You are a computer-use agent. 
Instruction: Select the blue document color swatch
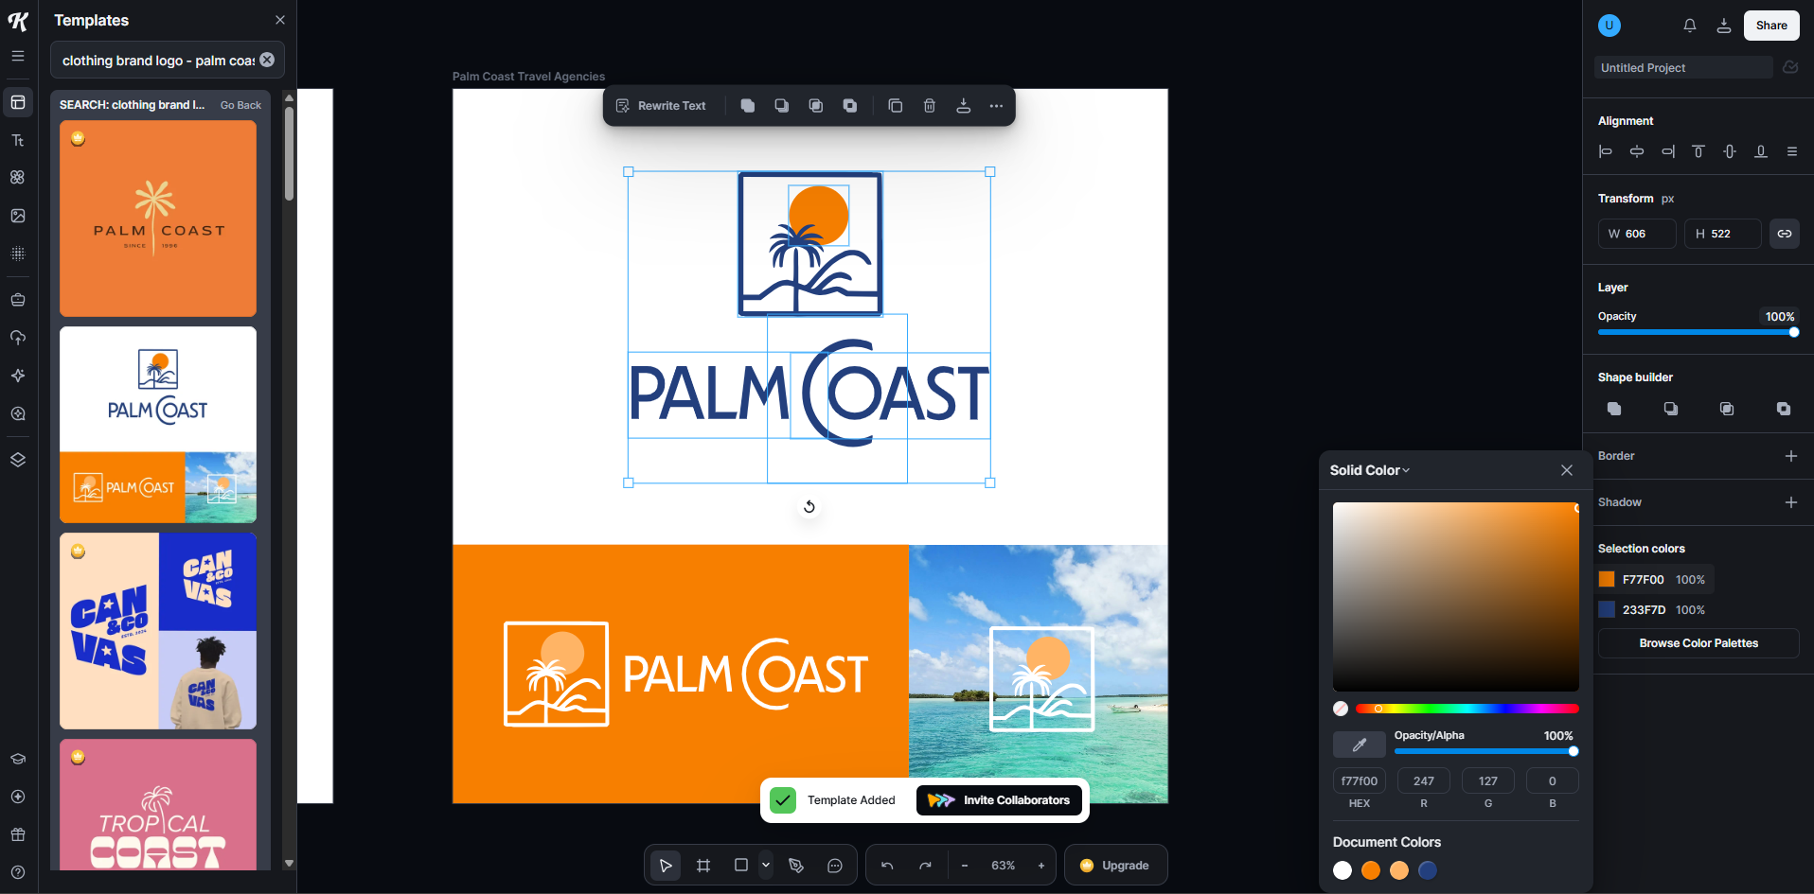coord(1428,870)
